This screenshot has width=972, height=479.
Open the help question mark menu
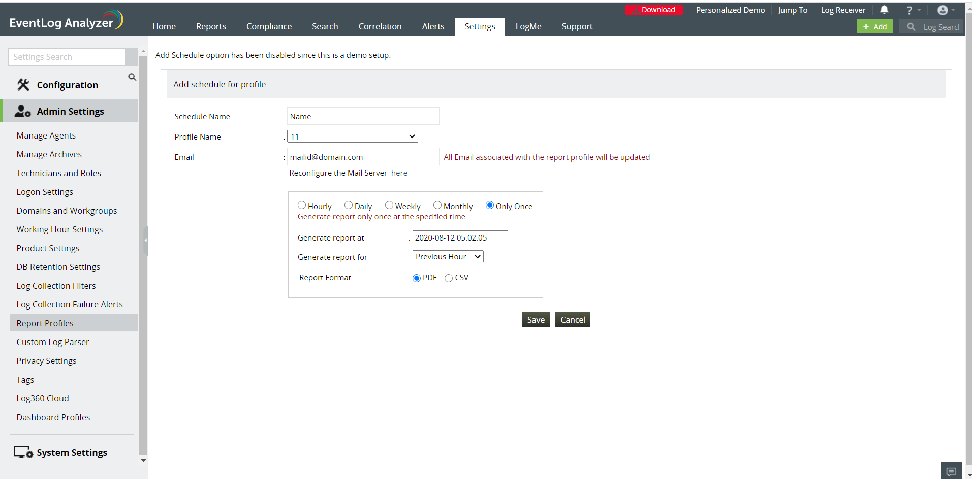click(913, 10)
